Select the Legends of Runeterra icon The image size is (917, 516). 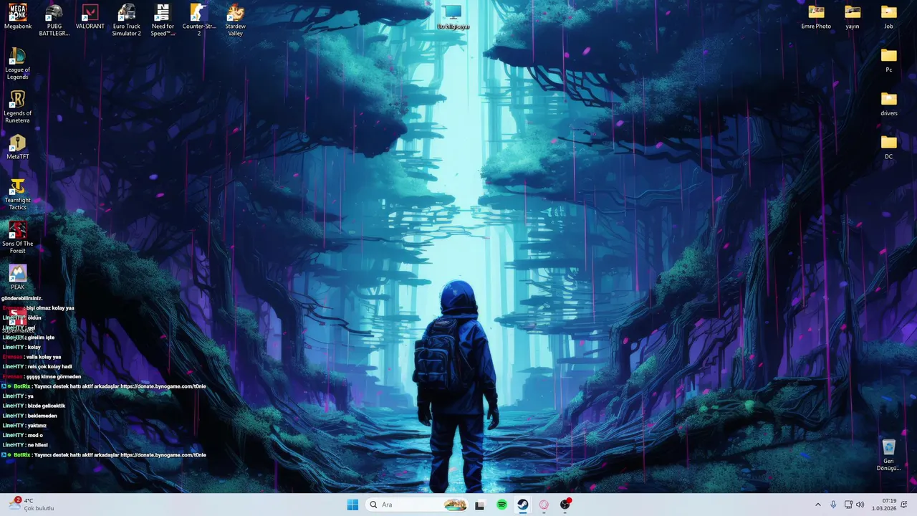[17, 107]
